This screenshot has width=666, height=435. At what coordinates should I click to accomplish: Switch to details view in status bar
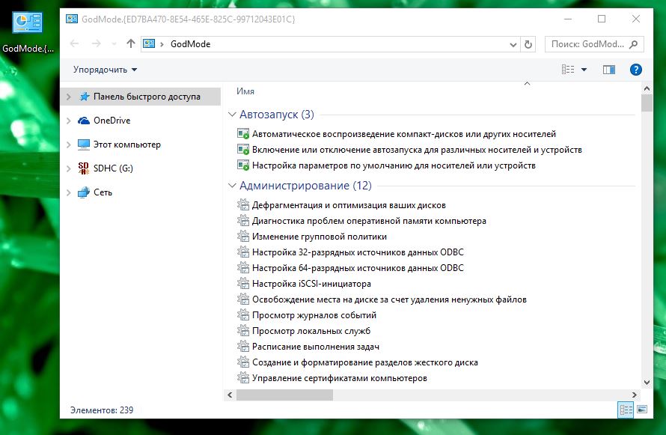tap(626, 410)
